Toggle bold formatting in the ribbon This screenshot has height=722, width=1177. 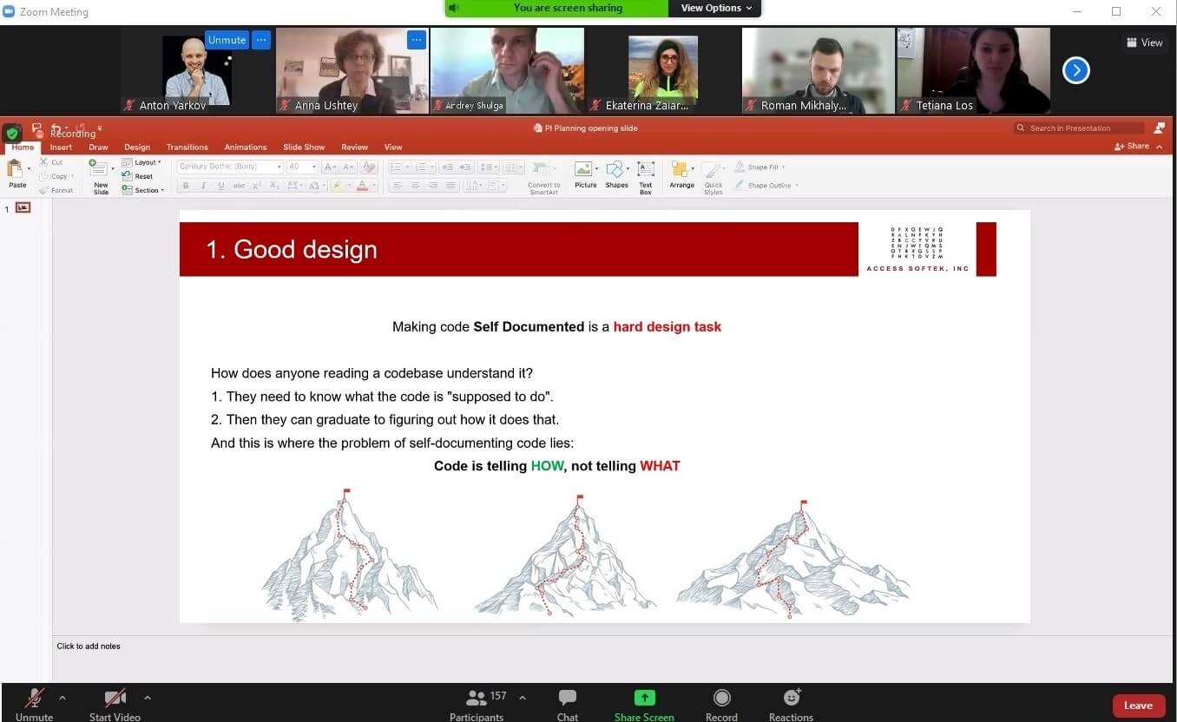point(185,186)
